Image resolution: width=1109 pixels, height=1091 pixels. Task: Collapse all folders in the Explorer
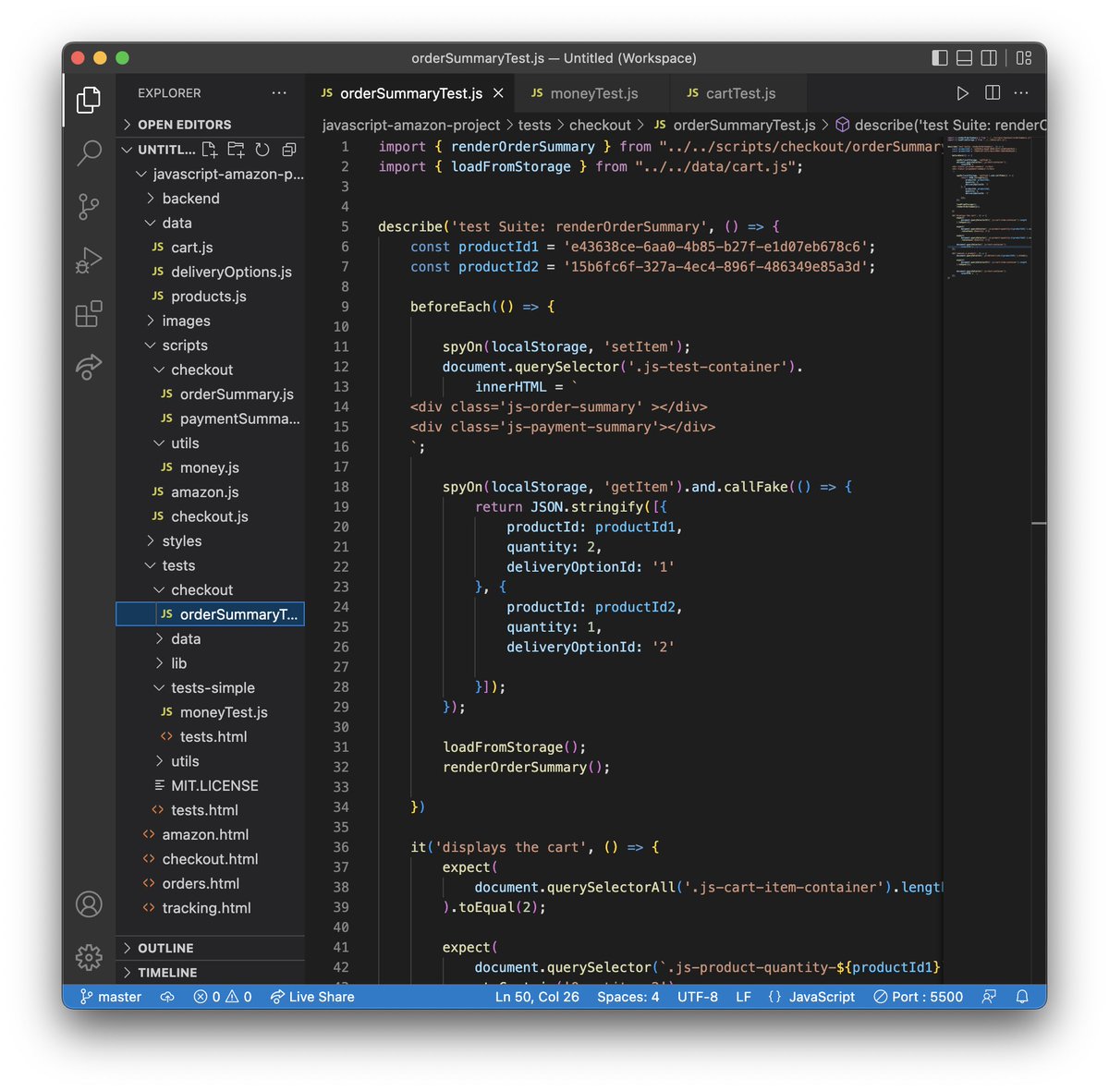click(x=289, y=150)
